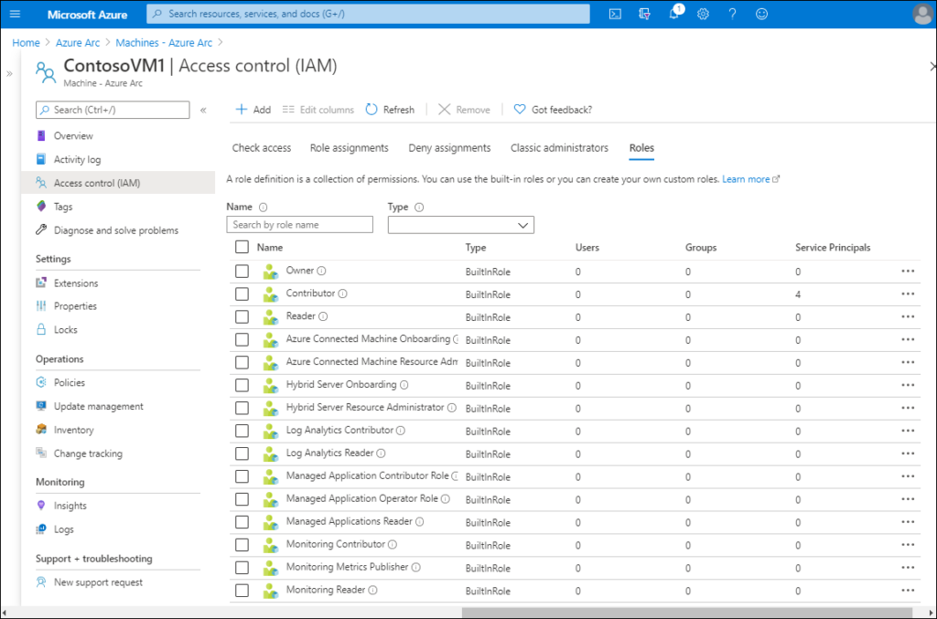Open the ellipsis menu for Contributor row
Image resolution: width=937 pixels, height=619 pixels.
908,293
